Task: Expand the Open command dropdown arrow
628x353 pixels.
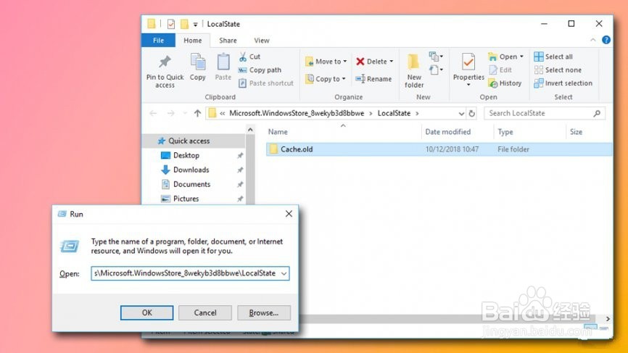Action: click(x=521, y=57)
